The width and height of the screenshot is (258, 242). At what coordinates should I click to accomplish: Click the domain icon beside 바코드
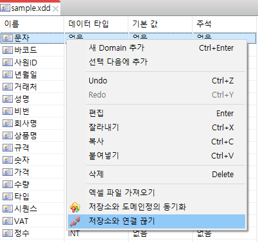pyautogui.click(x=8, y=50)
